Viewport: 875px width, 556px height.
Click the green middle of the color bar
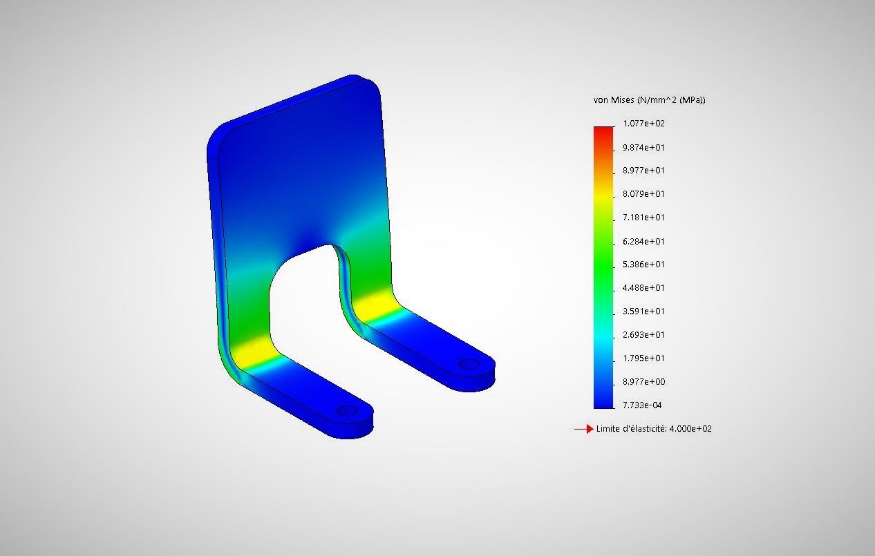coord(603,266)
